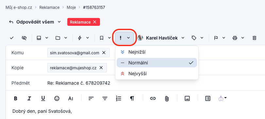Screen dimensions: 265x119
Task: Select Nejnižší priority option
Action: [x=157, y=52]
